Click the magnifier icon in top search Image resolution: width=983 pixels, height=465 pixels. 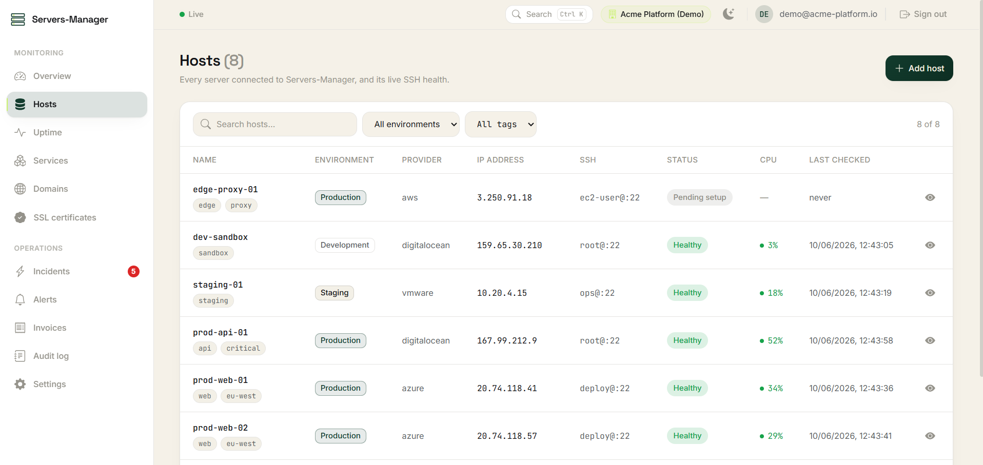point(516,14)
